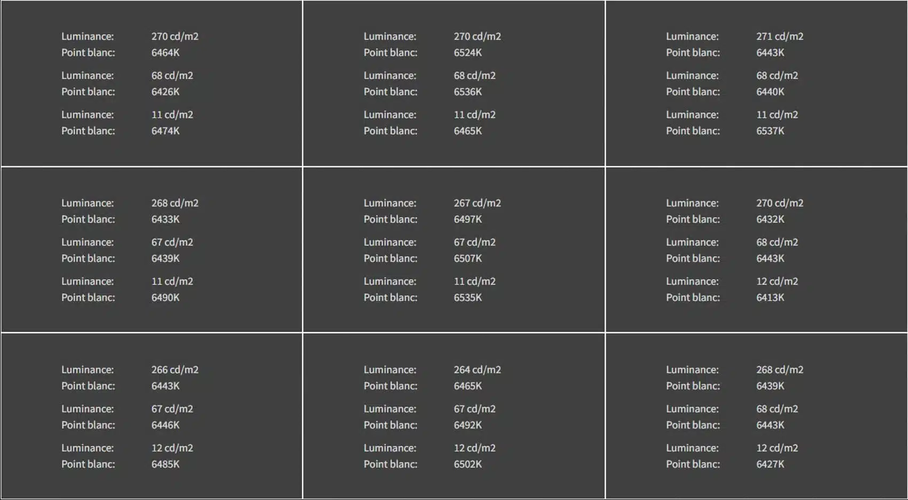
Task: Click the 6536K white point value
Action: pyautogui.click(x=468, y=91)
